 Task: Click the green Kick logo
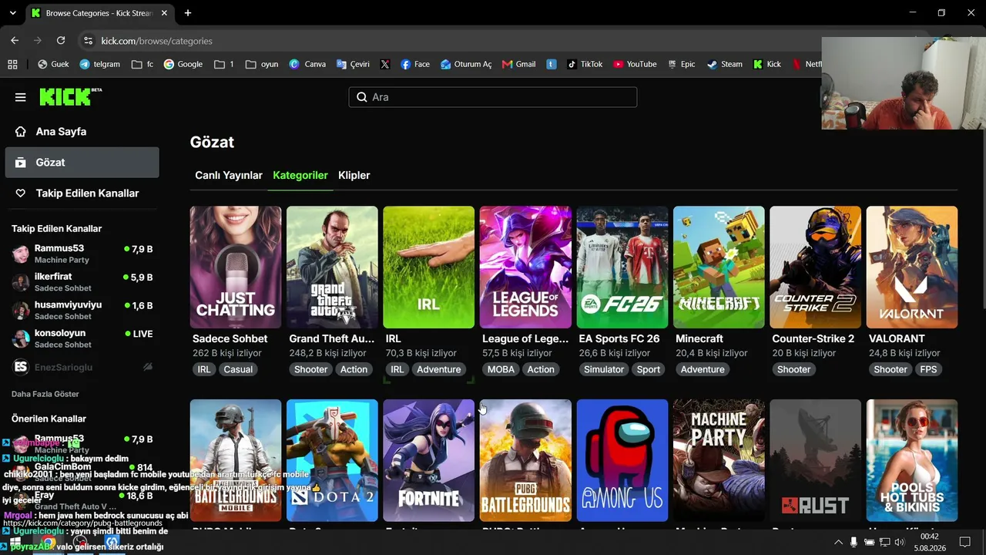click(x=70, y=96)
